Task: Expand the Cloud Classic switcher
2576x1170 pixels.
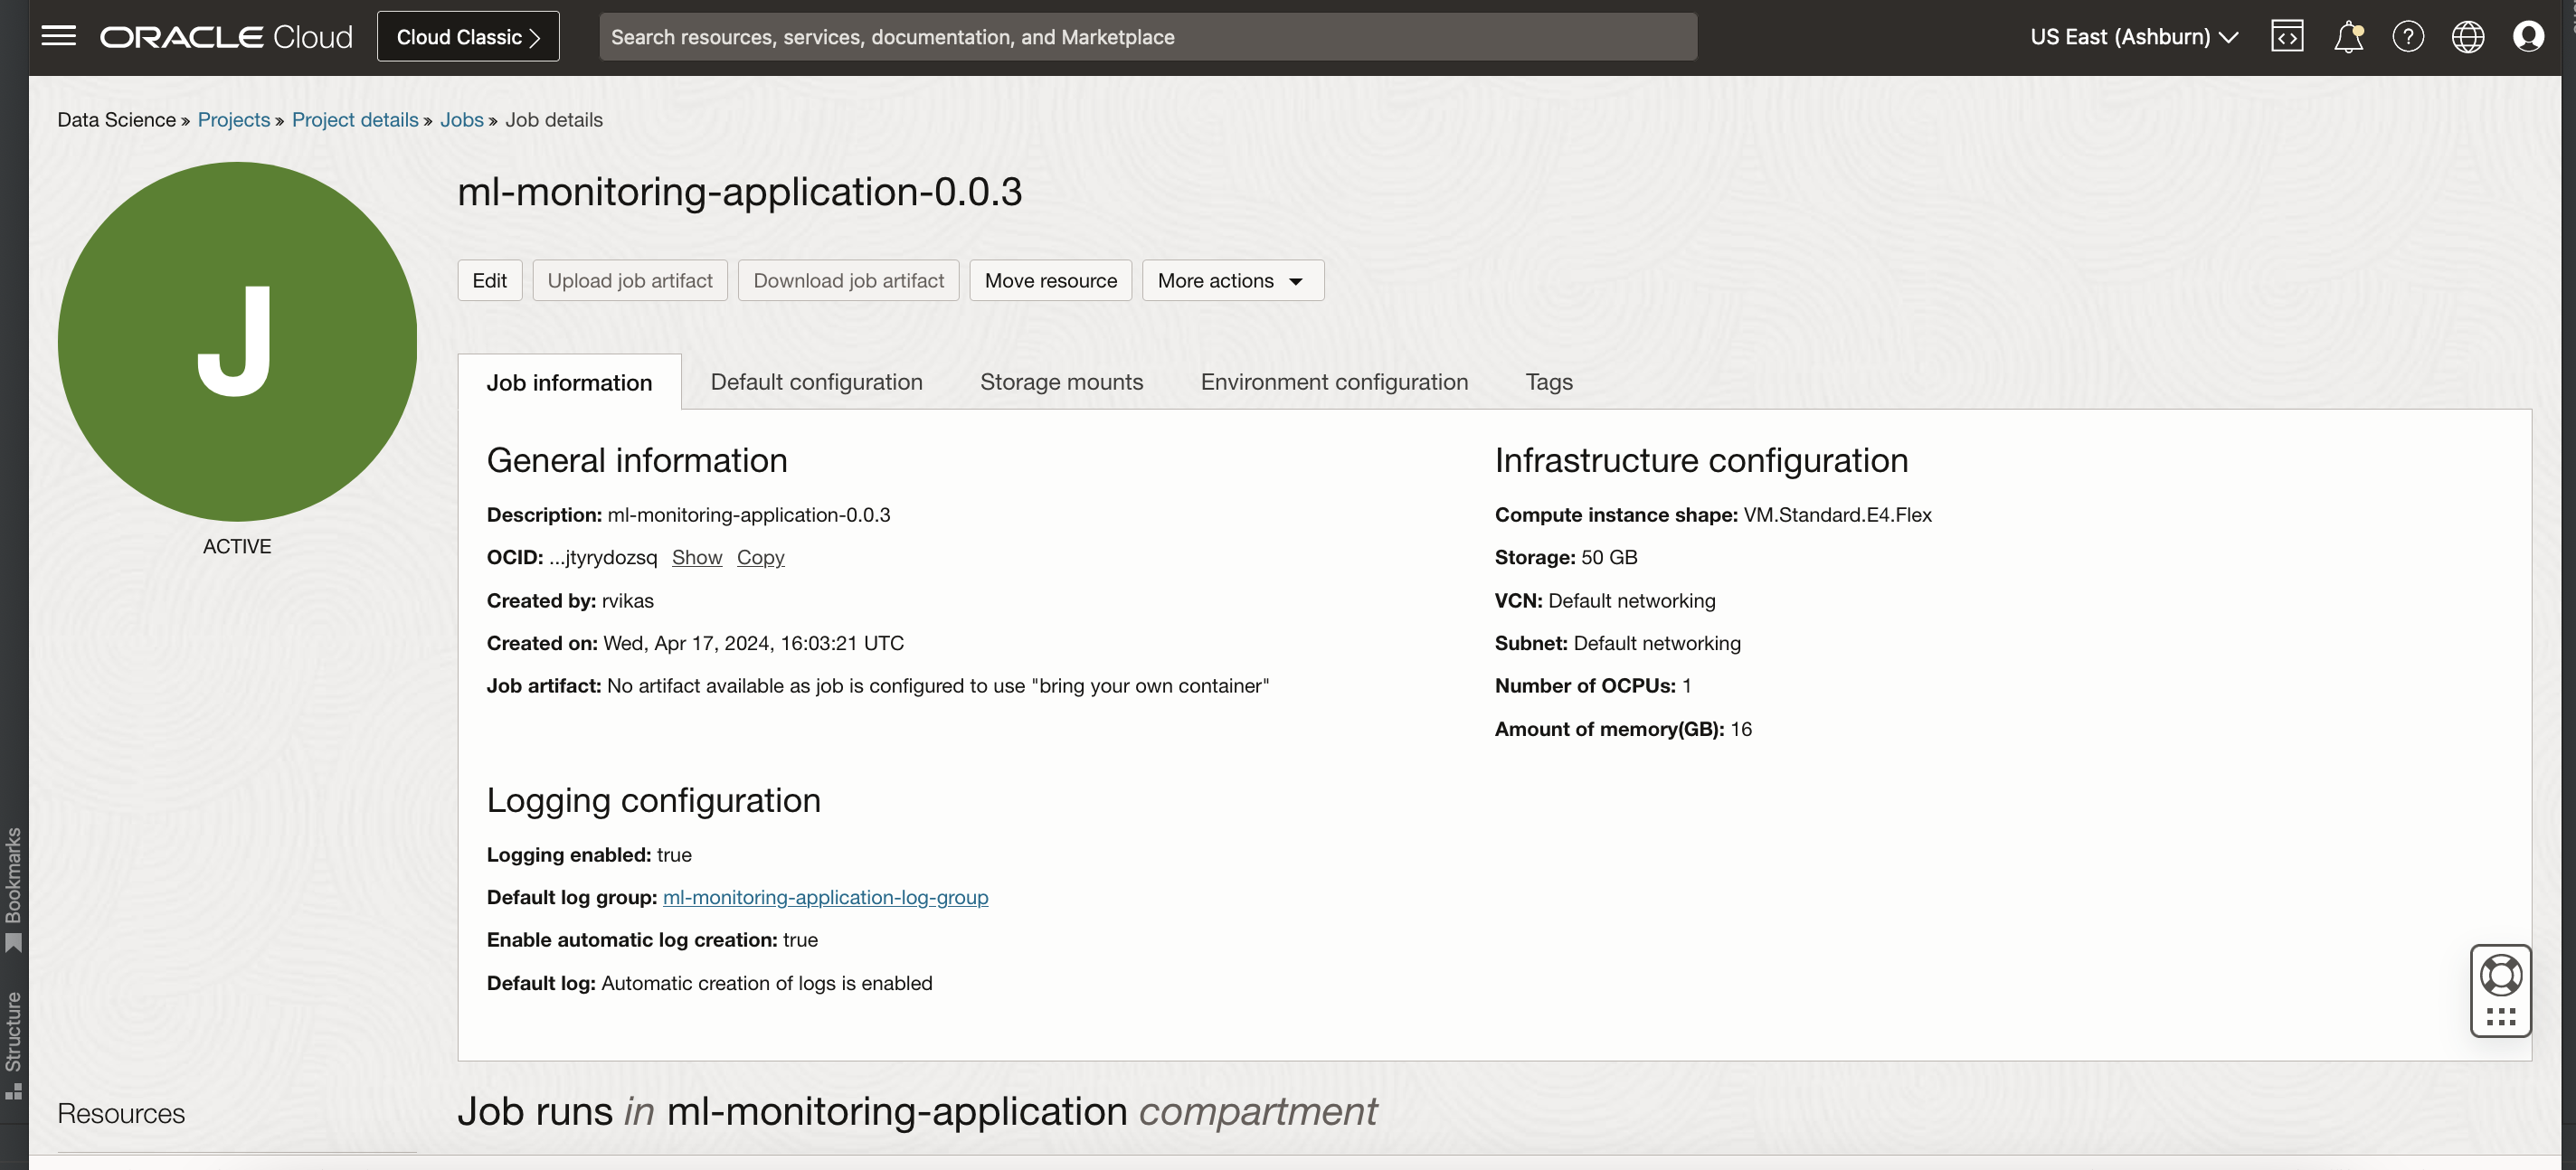Action: point(467,36)
